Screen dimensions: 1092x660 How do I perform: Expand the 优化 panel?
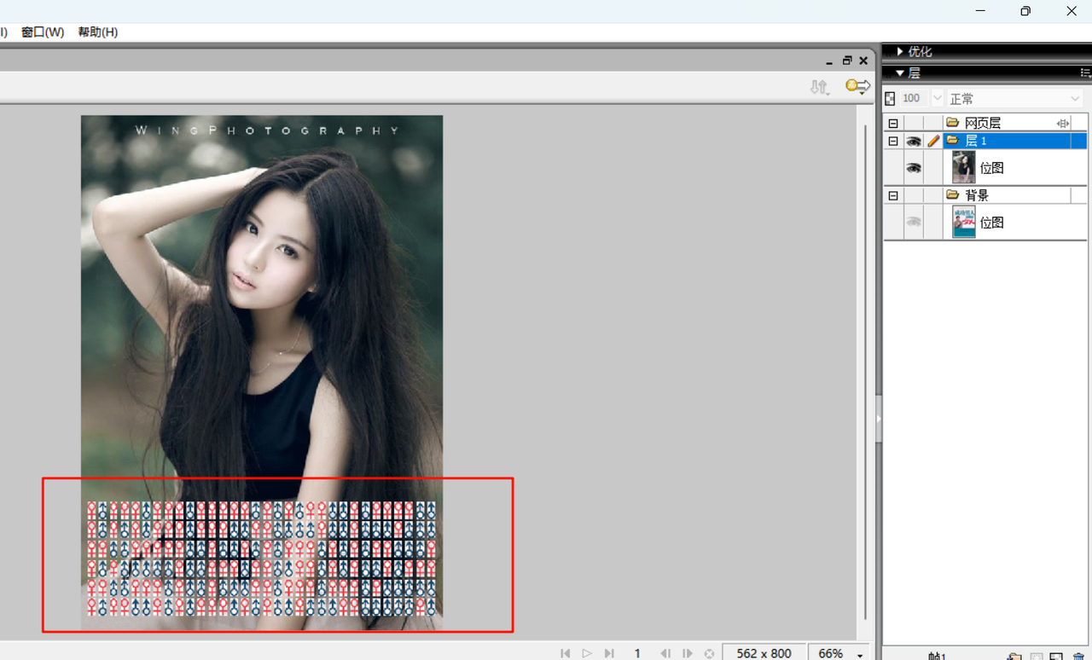(900, 52)
